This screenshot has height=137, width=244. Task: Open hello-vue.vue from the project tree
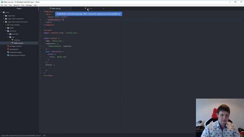[19, 43]
